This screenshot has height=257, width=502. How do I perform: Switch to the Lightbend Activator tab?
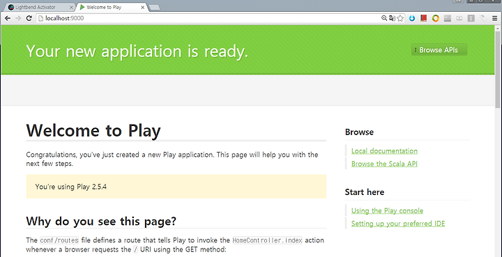click(40, 7)
